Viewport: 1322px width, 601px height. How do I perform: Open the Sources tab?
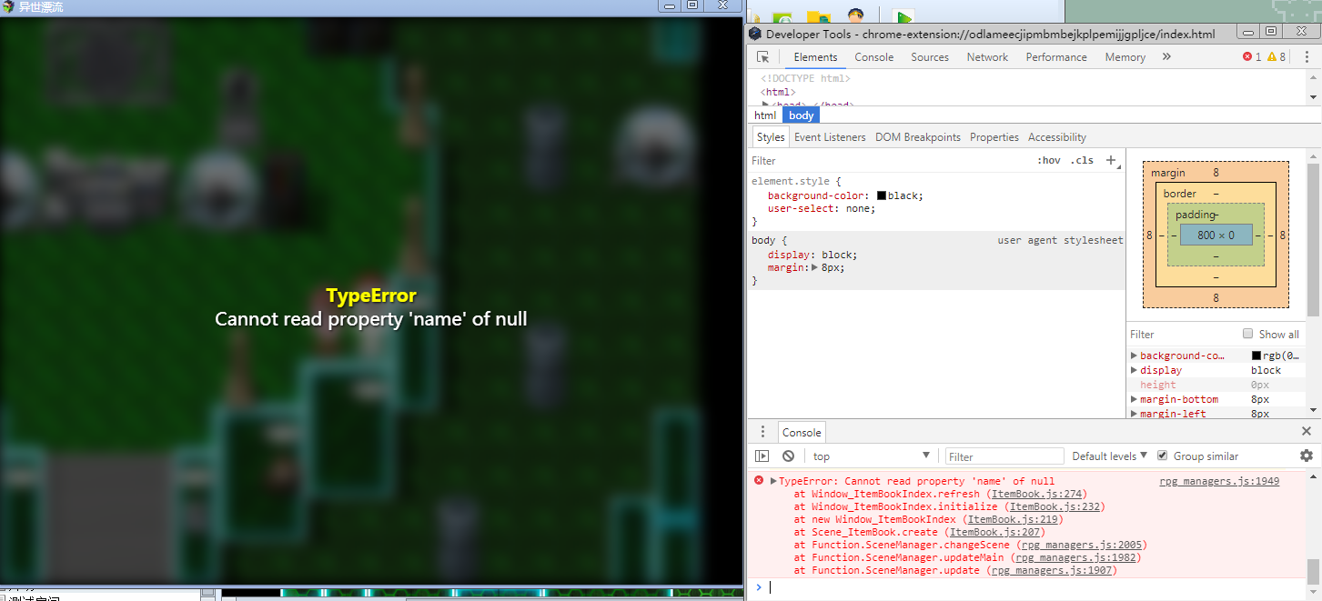click(x=930, y=57)
